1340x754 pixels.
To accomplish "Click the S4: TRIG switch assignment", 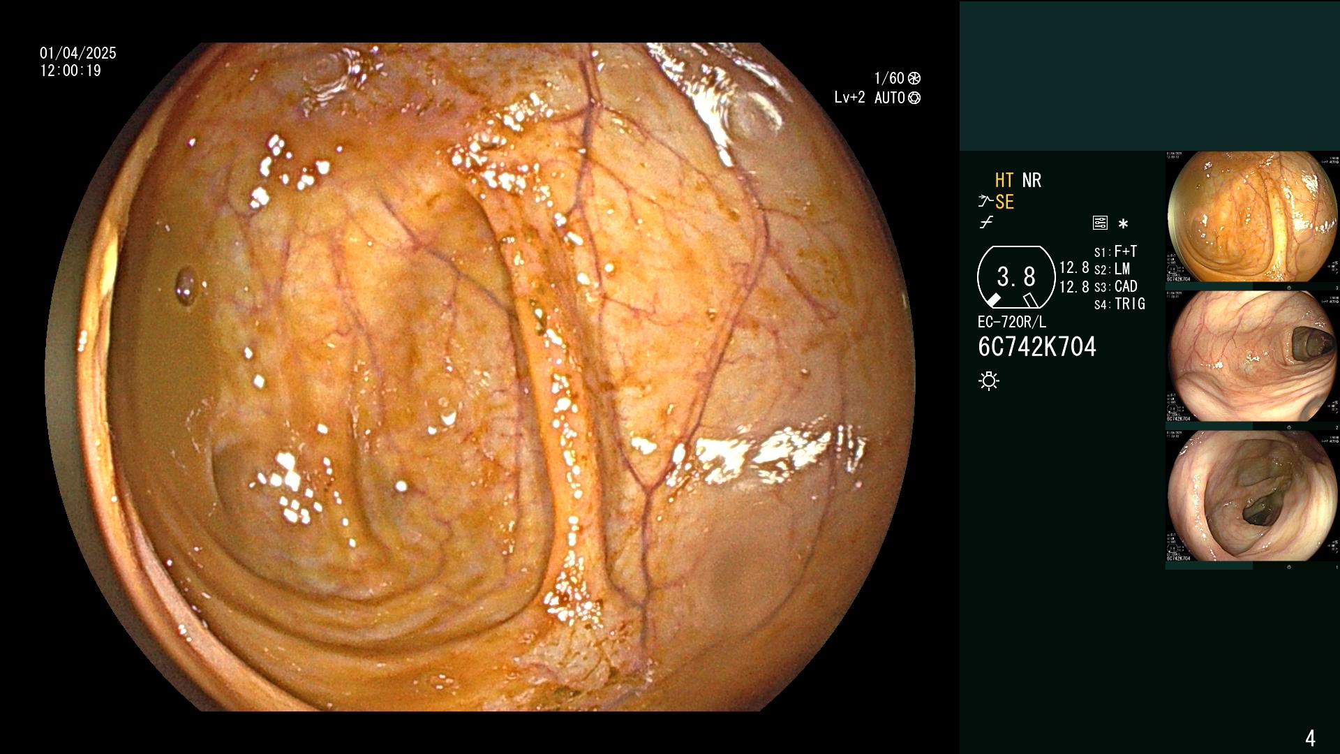I will [x=1119, y=304].
